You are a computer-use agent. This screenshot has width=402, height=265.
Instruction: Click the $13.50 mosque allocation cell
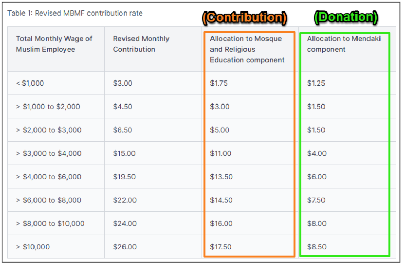click(221, 177)
